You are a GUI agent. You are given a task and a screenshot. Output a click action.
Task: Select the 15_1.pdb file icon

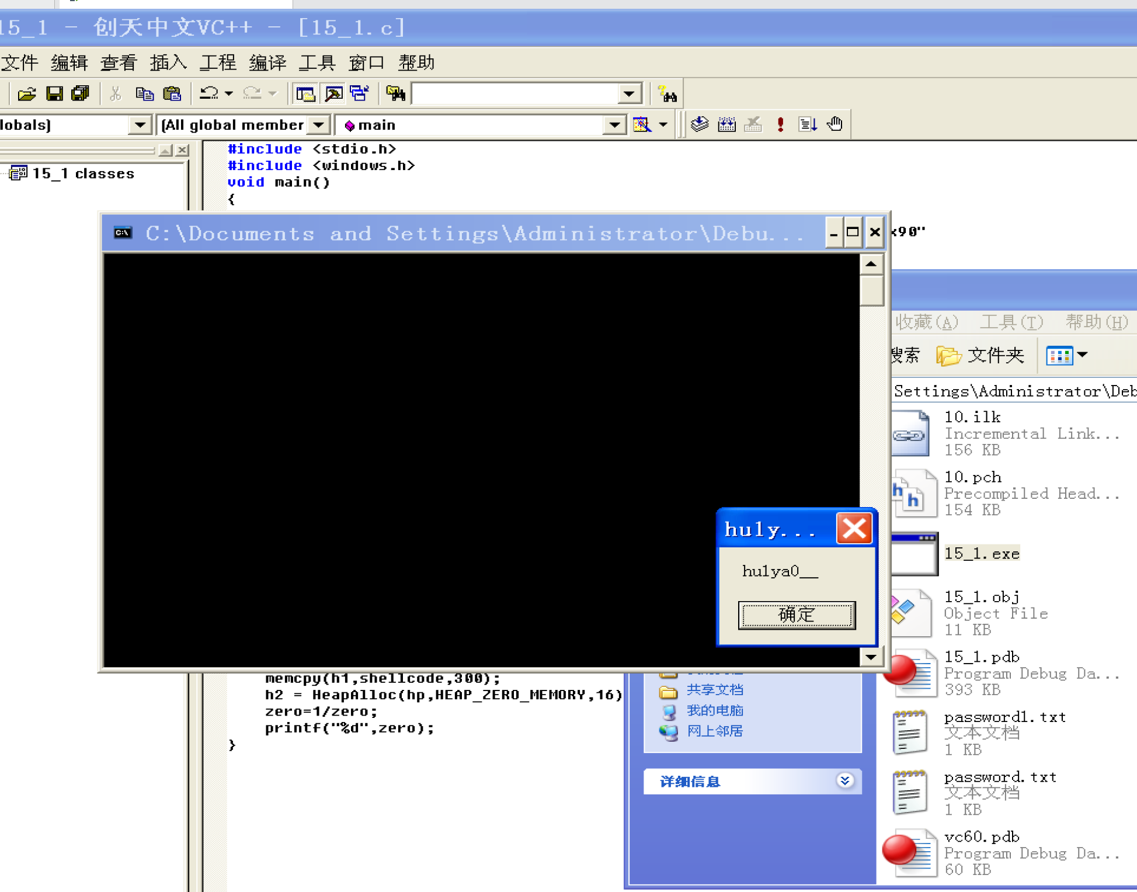[x=911, y=673]
